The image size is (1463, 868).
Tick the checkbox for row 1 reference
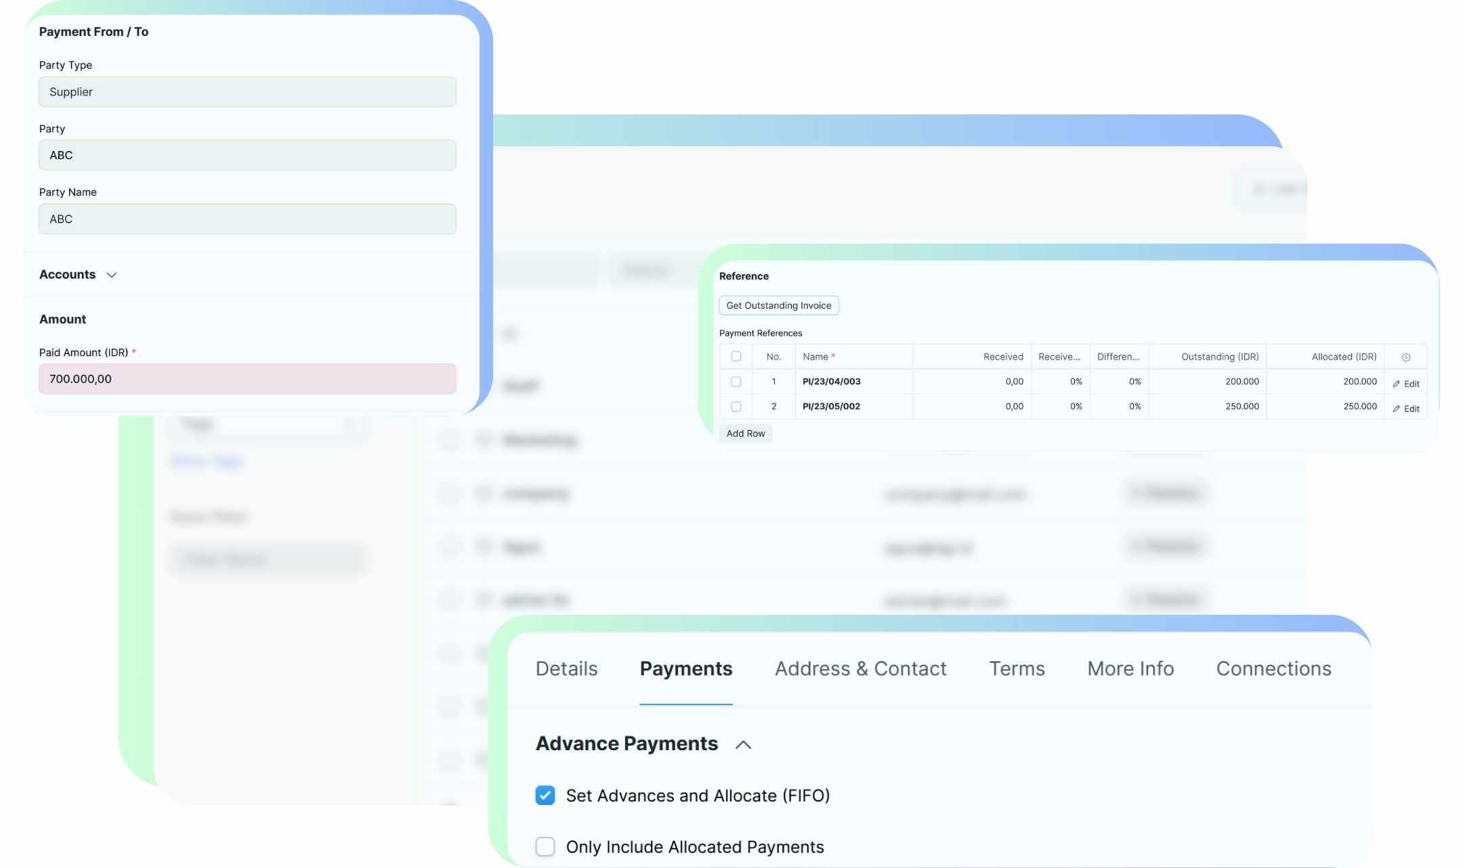[x=736, y=382]
